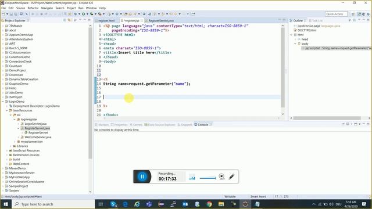
Task: Click the Task View taskbar icon
Action: click(101, 204)
